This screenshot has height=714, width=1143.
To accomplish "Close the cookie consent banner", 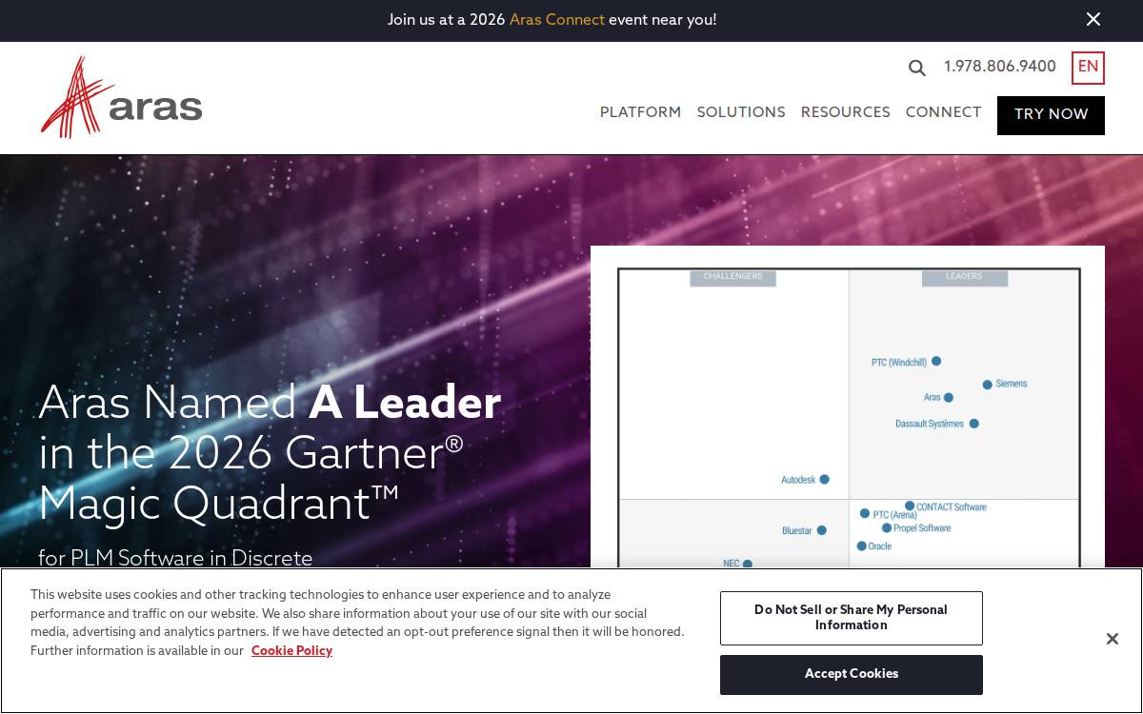I will click(1112, 639).
